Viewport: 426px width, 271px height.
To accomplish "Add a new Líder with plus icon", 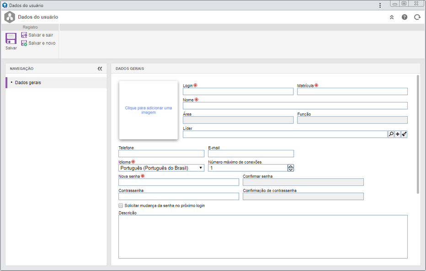I will tap(398, 134).
